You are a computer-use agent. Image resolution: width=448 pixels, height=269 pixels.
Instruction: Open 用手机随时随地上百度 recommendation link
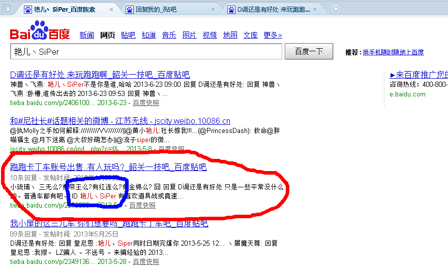pyautogui.click(x=394, y=52)
